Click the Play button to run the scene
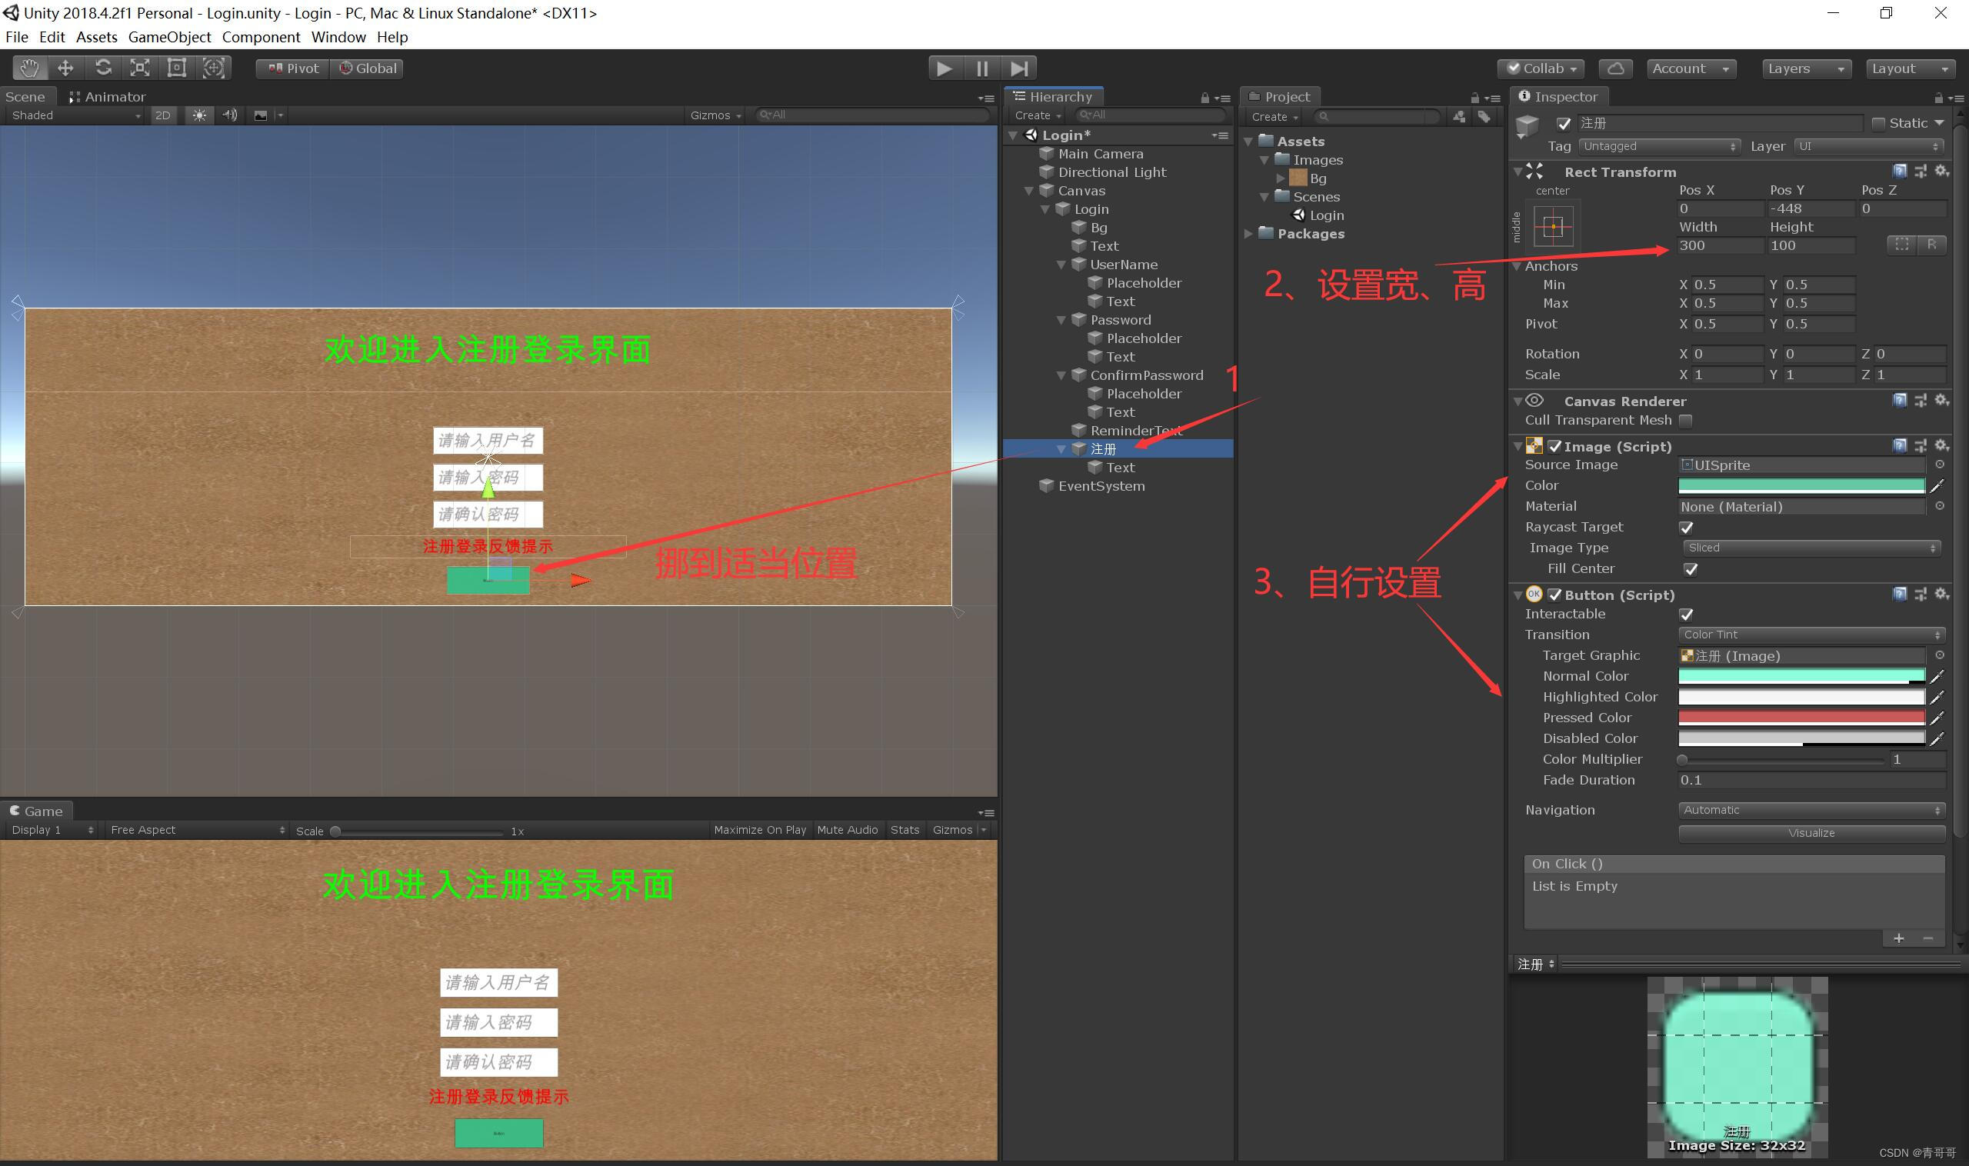The image size is (1969, 1166). pyautogui.click(x=942, y=67)
